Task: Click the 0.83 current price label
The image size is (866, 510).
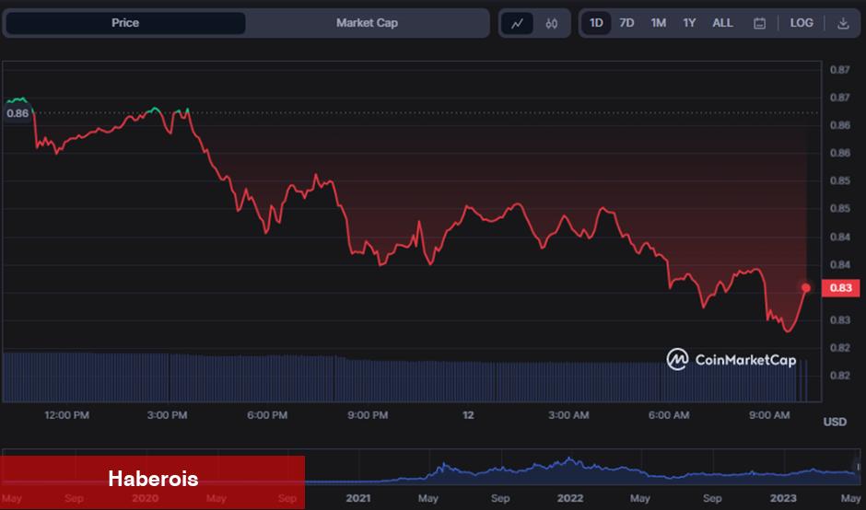Action: (840, 287)
